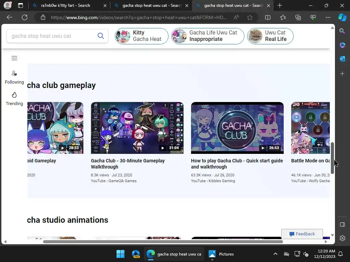The height and width of the screenshot is (262, 350).
Task: Select 'Gacha Life Uwu Cat Inappropriate' chip
Action: [207, 36]
